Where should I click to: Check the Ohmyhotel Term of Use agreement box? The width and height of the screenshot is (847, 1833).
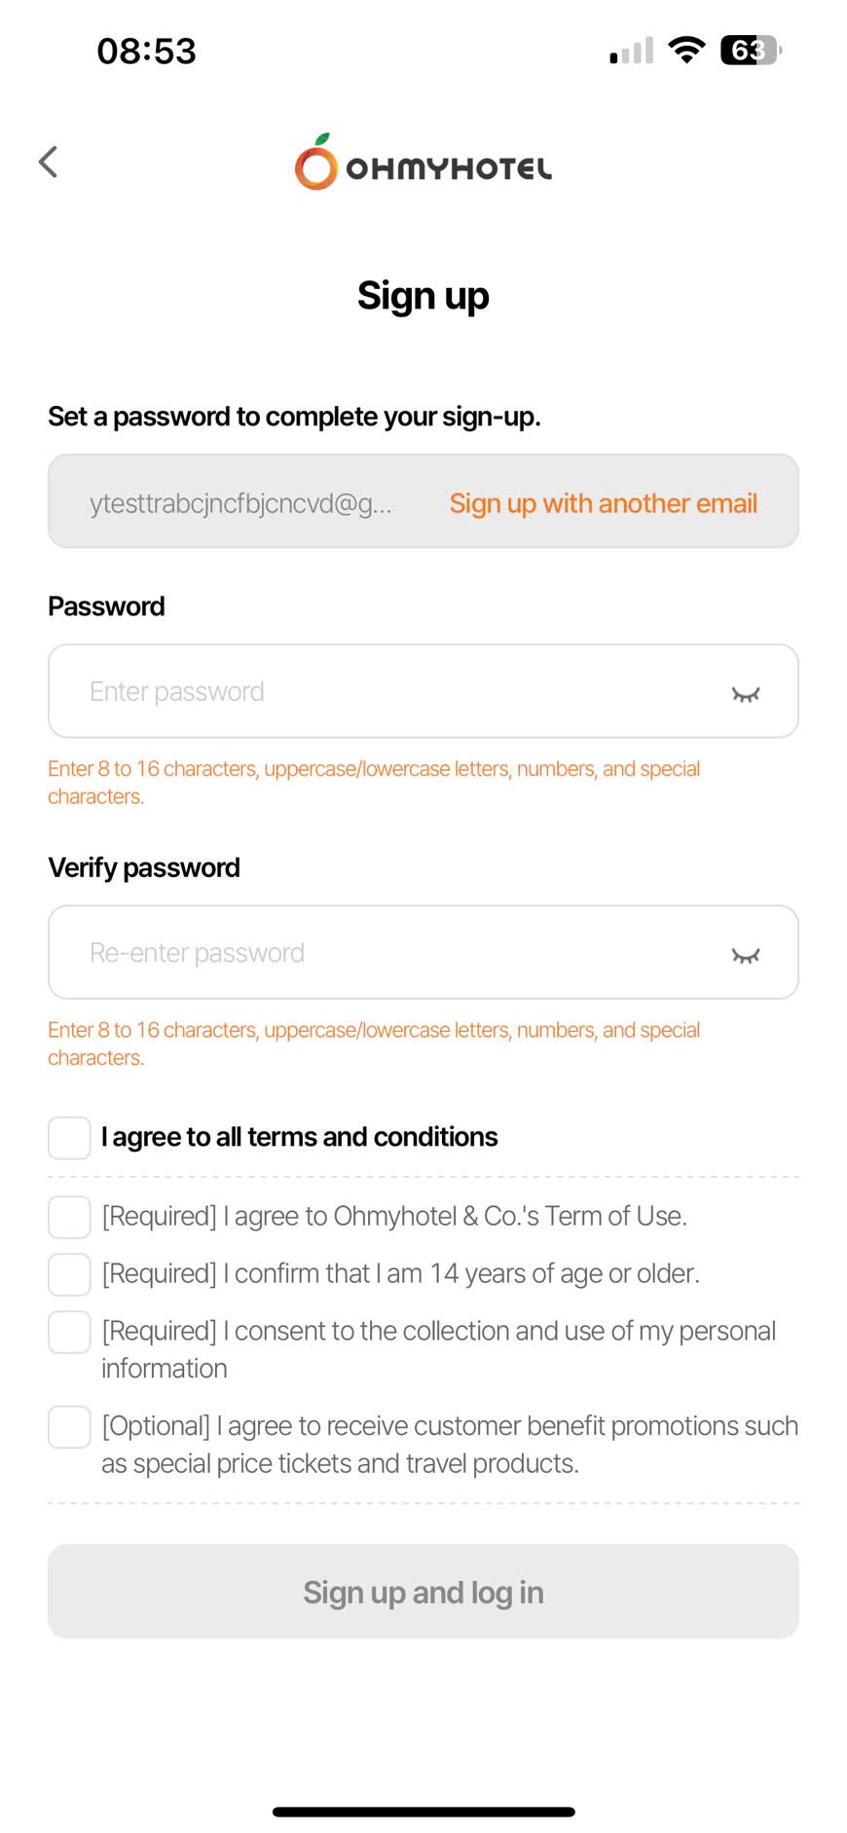70,1217
